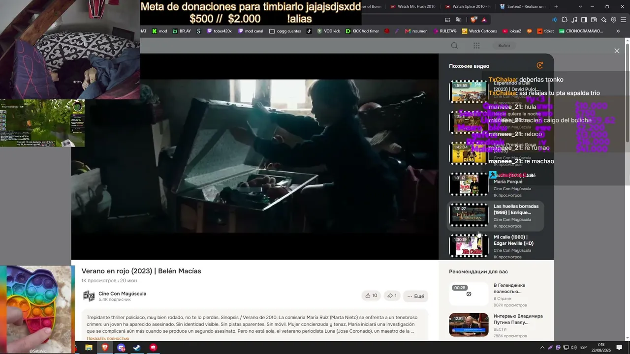This screenshot has height=354, width=630.
Task: Switch to the Sortea2 tab
Action: [x=522, y=6]
